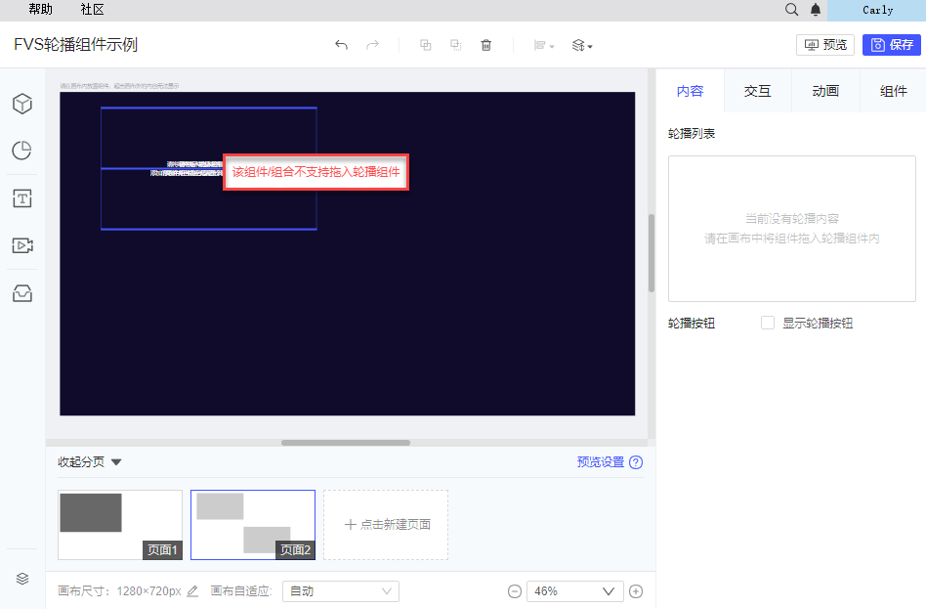Click 点击新建页面 to add page
This screenshot has width=926, height=609.
[x=386, y=525]
